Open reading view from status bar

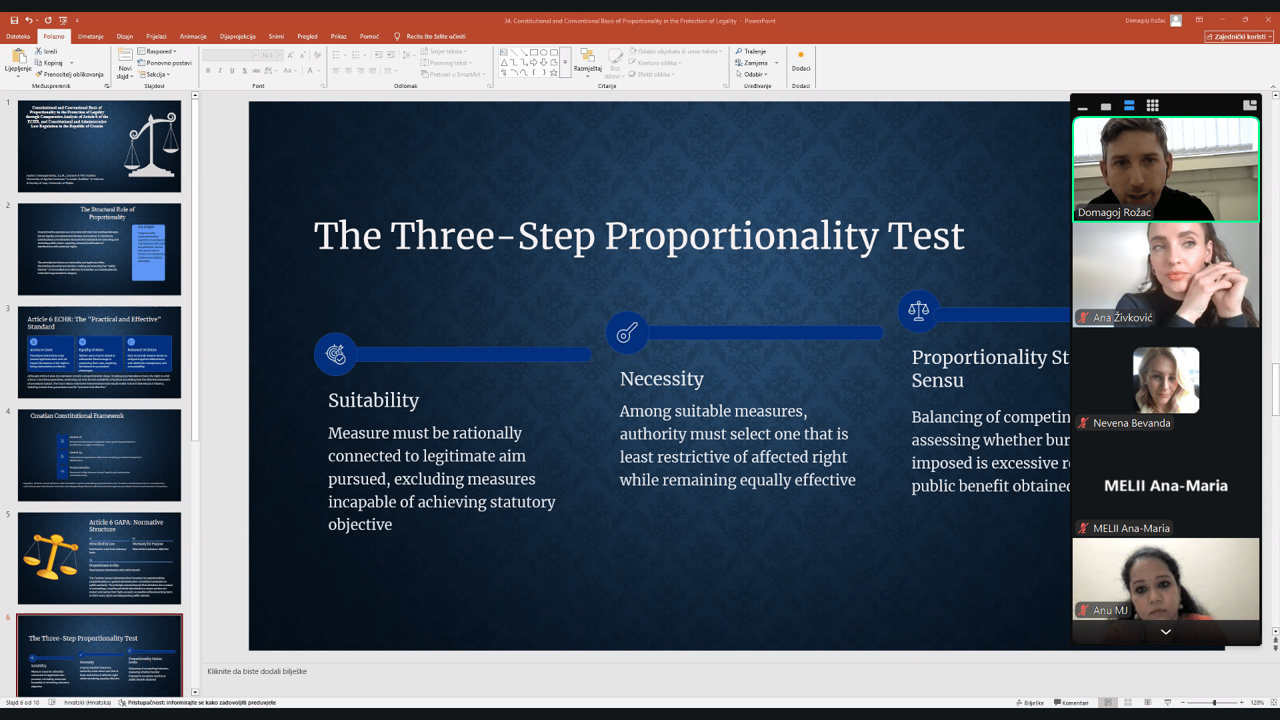pos(1147,703)
